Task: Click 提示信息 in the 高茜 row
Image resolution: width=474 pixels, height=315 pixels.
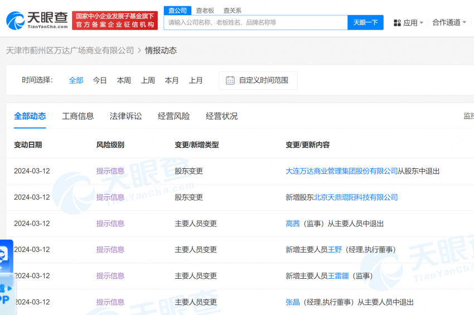Action: [110, 224]
